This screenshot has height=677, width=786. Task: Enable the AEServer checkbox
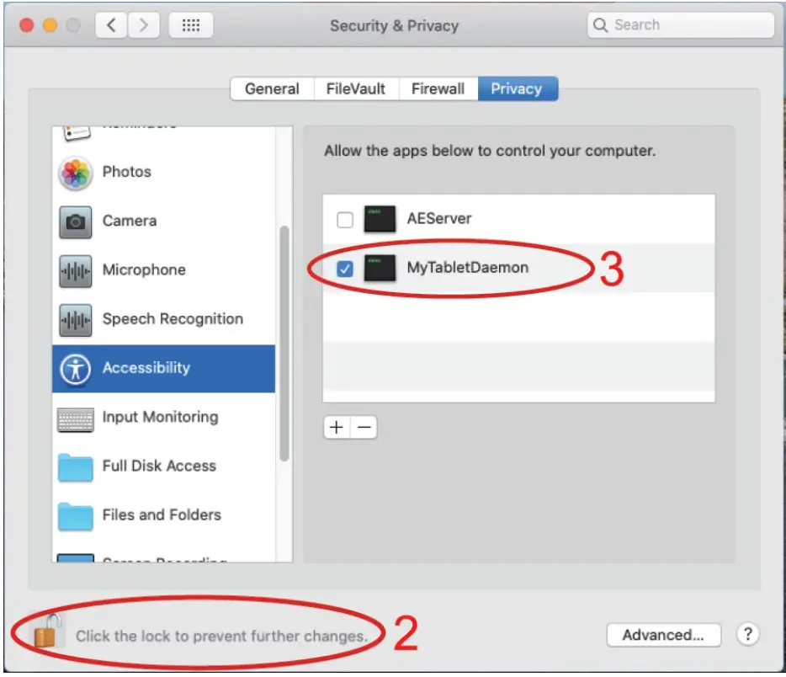pyautogui.click(x=345, y=220)
